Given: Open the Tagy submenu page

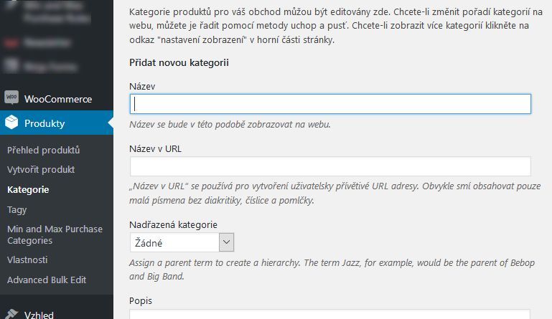Looking at the screenshot, I should pos(17,210).
